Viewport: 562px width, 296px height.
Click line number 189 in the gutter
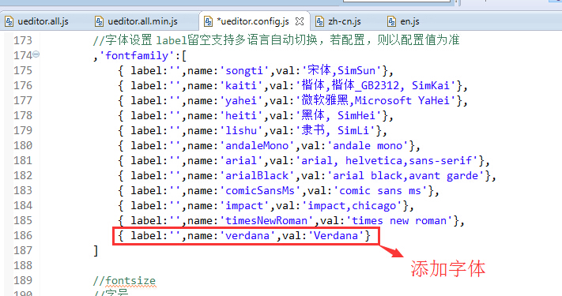(23, 280)
